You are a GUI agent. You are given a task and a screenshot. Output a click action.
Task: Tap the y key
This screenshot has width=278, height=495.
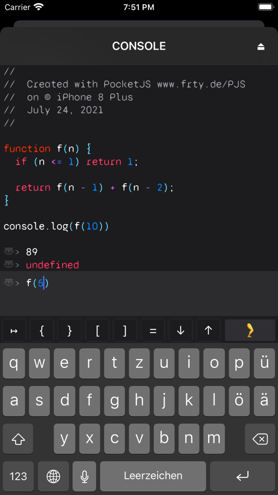point(64,439)
